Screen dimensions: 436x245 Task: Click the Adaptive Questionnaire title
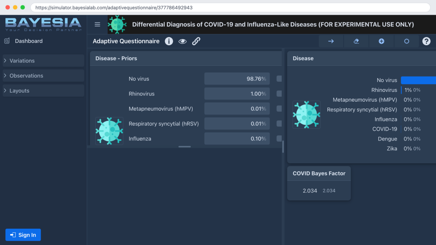[126, 41]
